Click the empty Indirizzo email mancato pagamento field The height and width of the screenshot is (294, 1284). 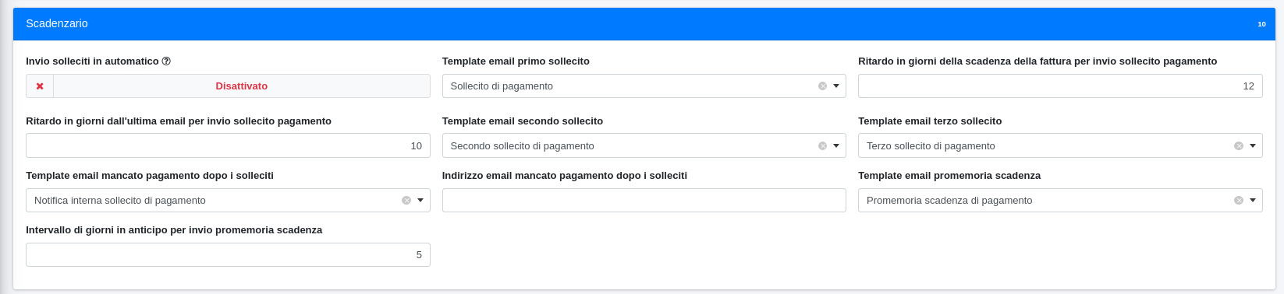point(644,201)
